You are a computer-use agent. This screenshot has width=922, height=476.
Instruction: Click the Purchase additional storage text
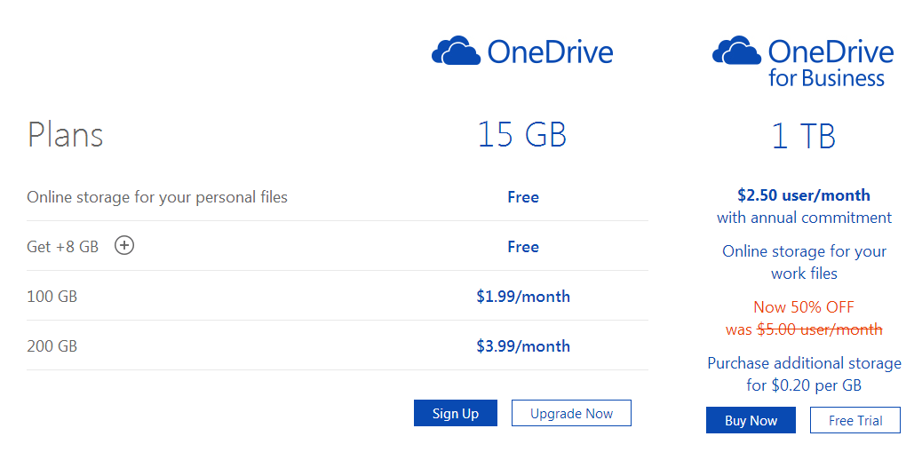pos(804,363)
